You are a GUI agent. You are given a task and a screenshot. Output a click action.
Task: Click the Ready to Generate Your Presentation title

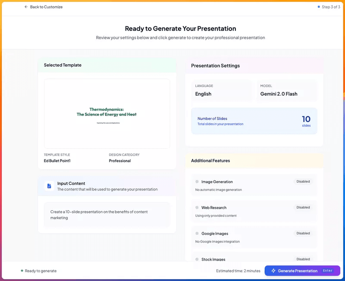click(180, 28)
